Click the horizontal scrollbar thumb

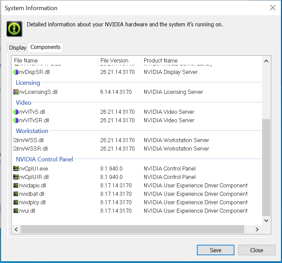[132, 229]
